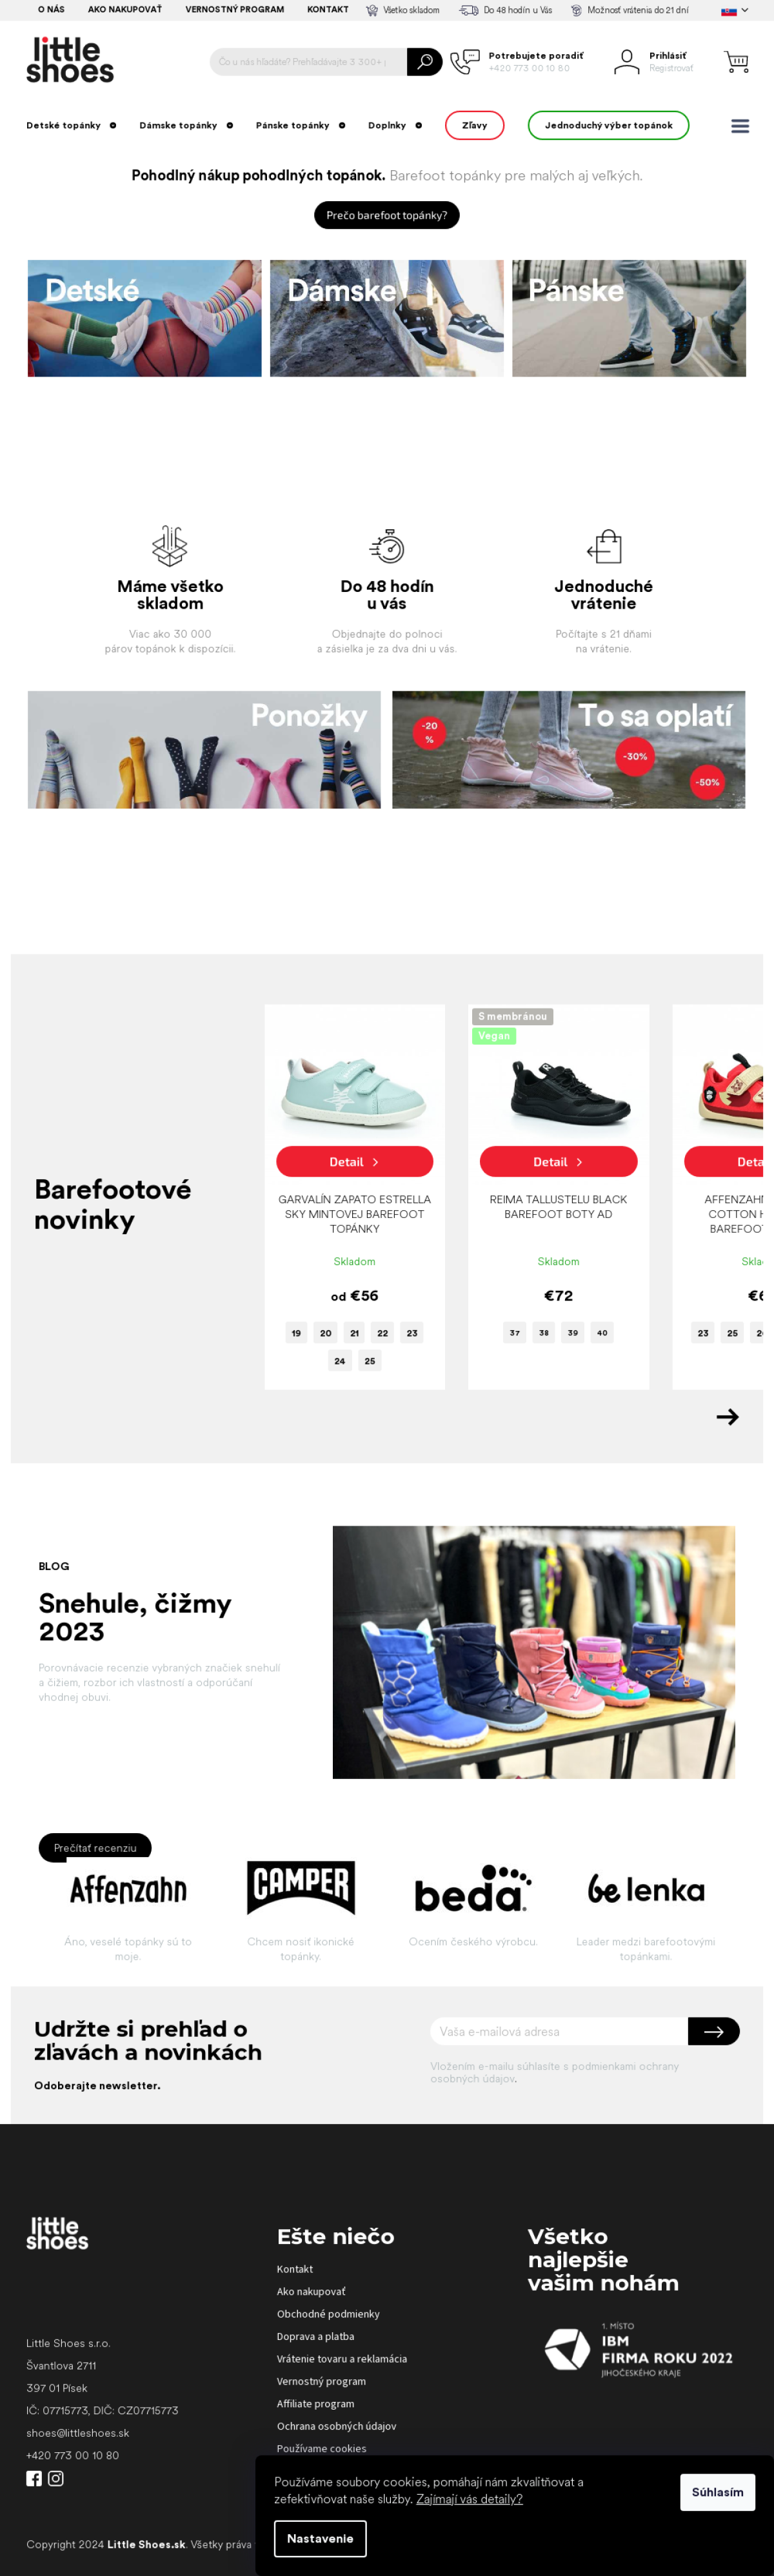Click the phone support icon
Screen dimensions: 774x2576
point(465,62)
